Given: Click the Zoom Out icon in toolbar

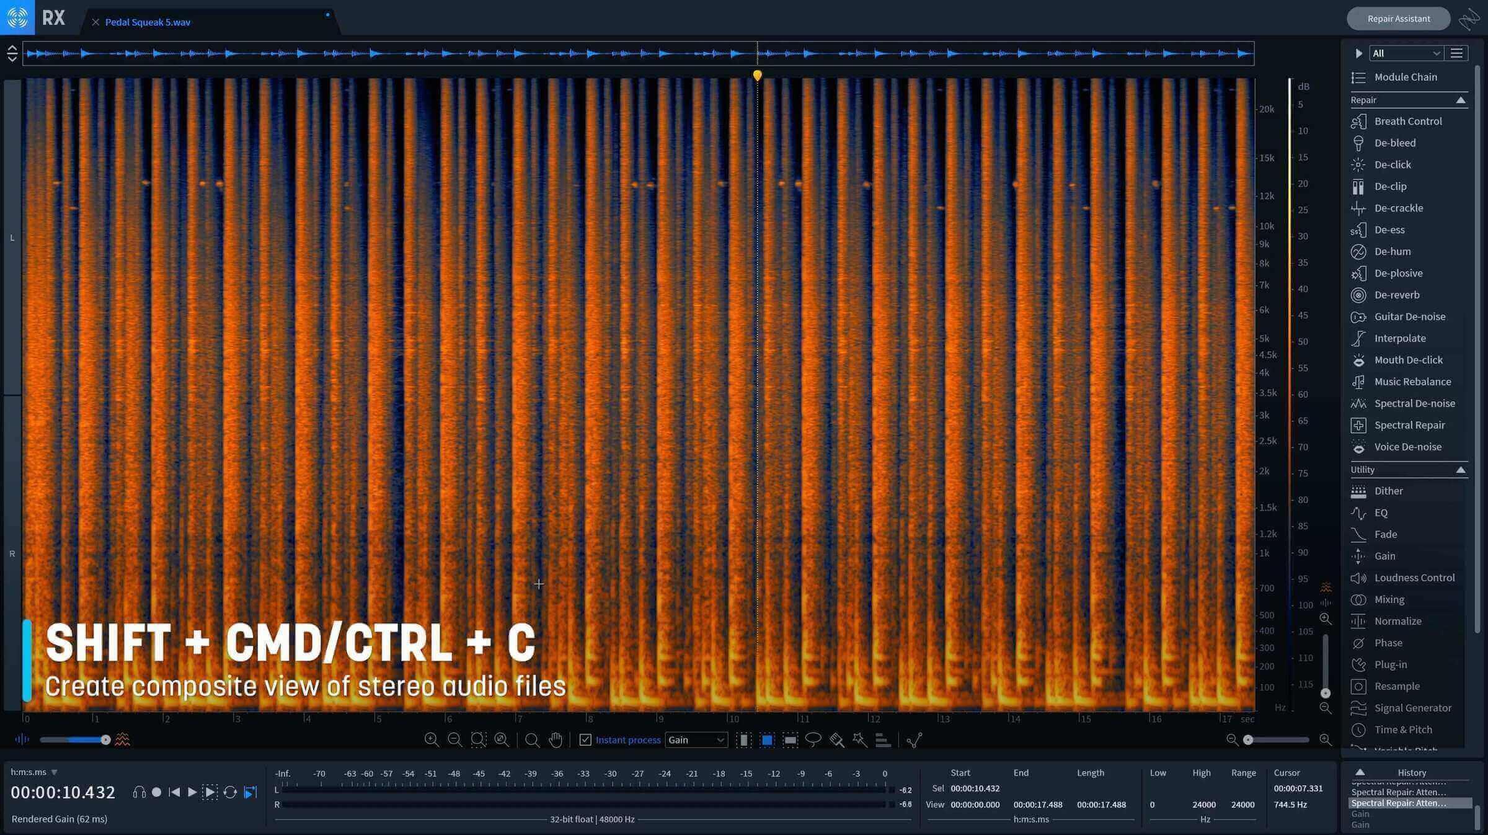Looking at the screenshot, I should (x=454, y=739).
